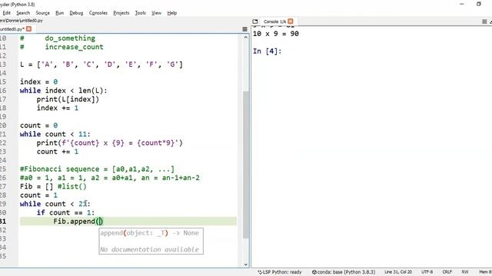Click the editor vertical scrollbar thumb
The height and width of the screenshot is (276, 492).
click(x=246, y=165)
